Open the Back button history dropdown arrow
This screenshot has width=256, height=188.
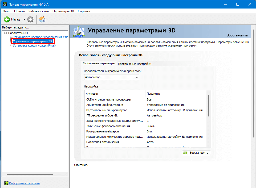24,19
